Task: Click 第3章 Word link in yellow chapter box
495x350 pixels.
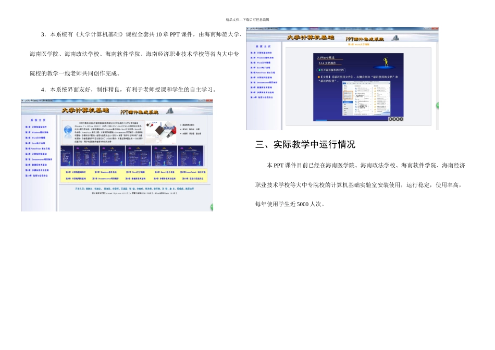Action: (x=135, y=172)
